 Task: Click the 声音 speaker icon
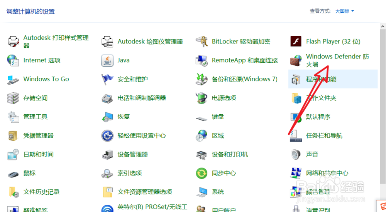pos(296,155)
